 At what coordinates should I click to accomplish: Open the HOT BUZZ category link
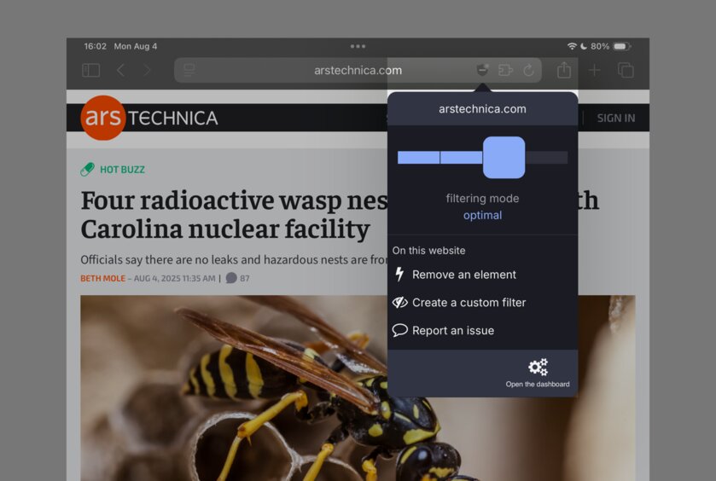tap(122, 170)
